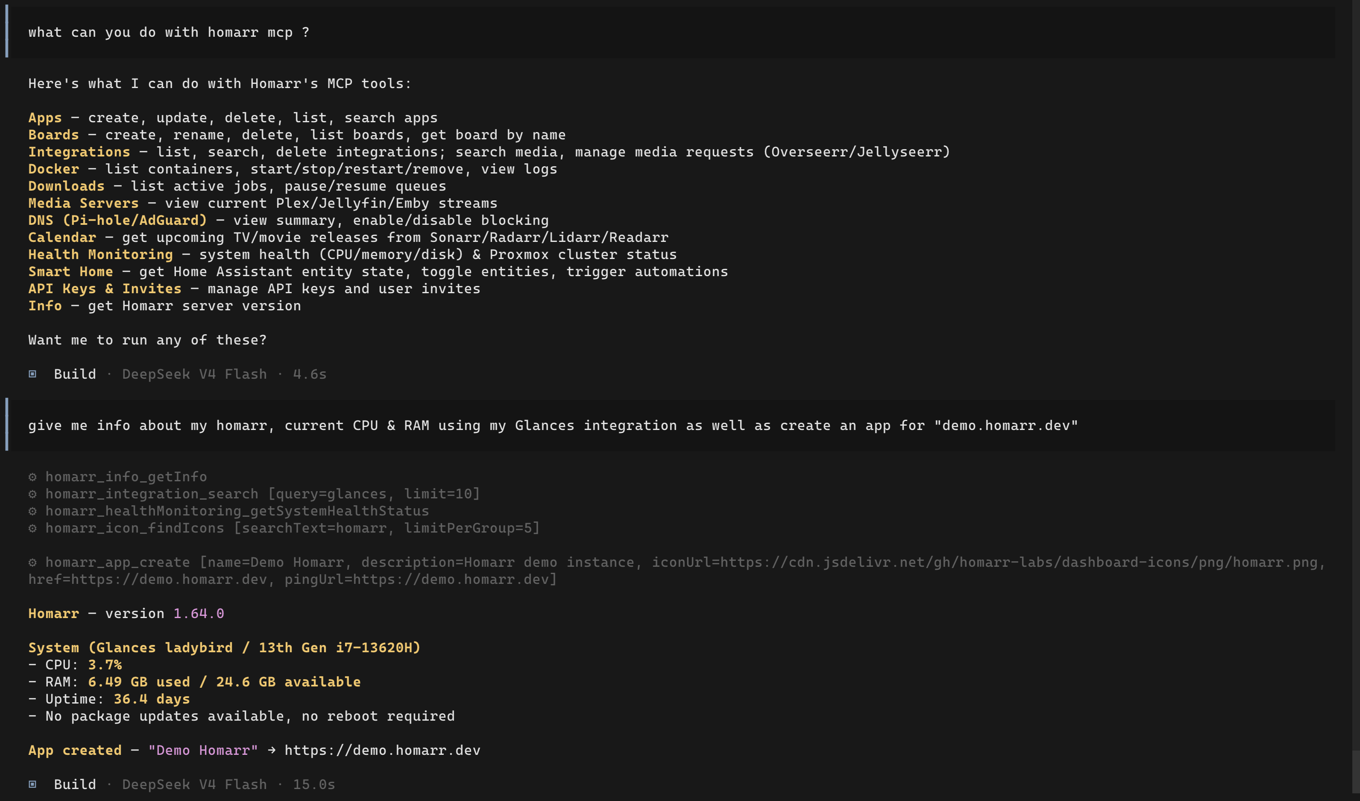This screenshot has height=801, width=1360.
Task: Click the homarr_icon_findIcons tool call text
Action: coord(292,528)
